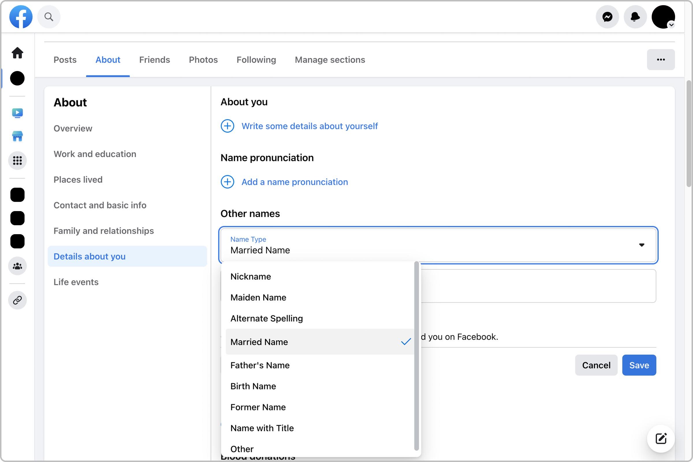Select Maiden Name from the list
This screenshot has width=693, height=462.
click(x=258, y=297)
